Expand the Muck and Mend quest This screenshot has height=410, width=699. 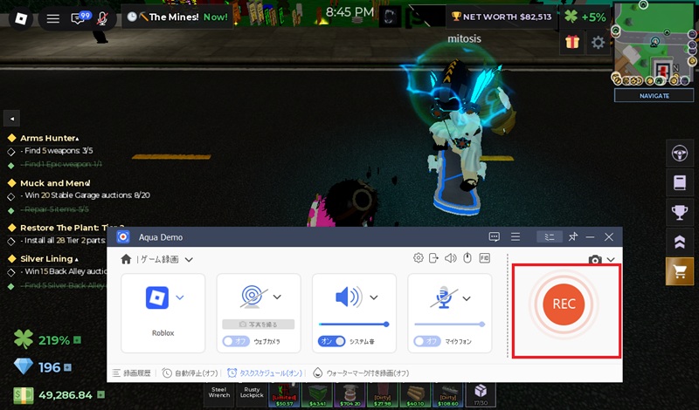[x=55, y=183]
